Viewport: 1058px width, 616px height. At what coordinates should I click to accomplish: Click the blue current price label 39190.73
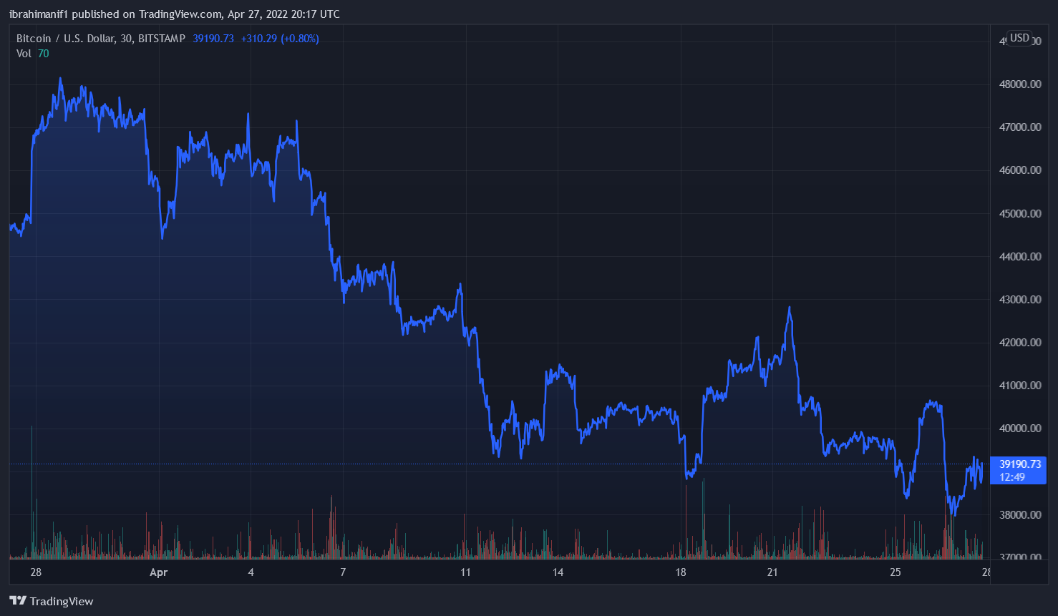pyautogui.click(x=1019, y=464)
